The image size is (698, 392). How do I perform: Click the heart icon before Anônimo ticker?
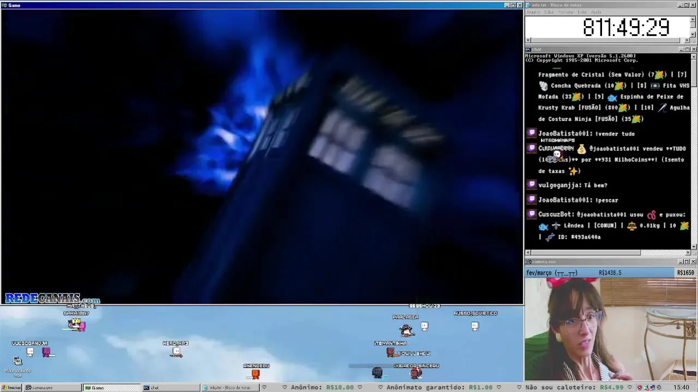[x=284, y=388]
